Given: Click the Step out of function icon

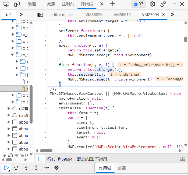Looking at the screenshot, I should point(36,168).
